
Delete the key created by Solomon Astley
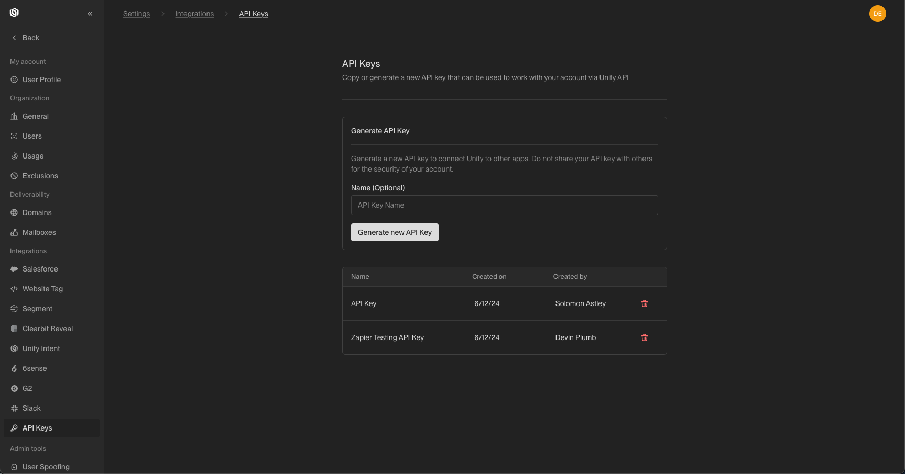coord(644,303)
